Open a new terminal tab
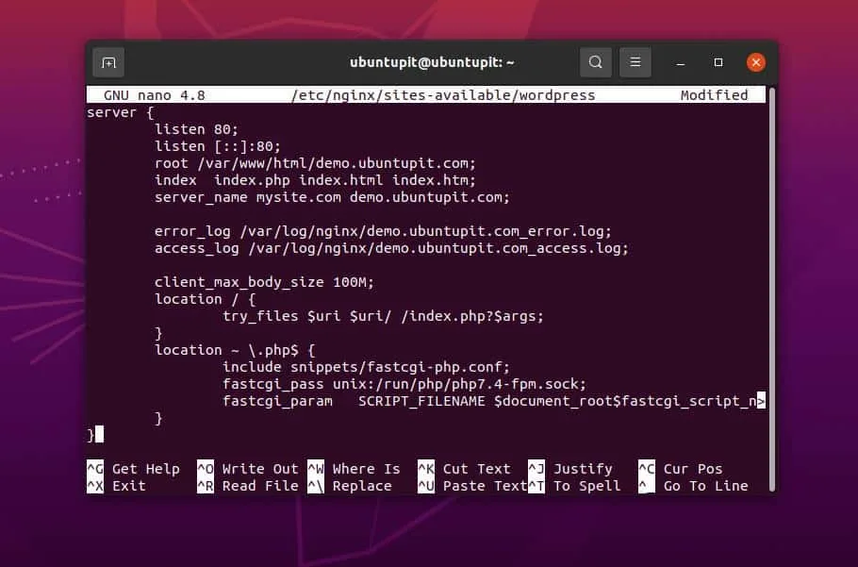This screenshot has height=567, width=858. tap(107, 62)
